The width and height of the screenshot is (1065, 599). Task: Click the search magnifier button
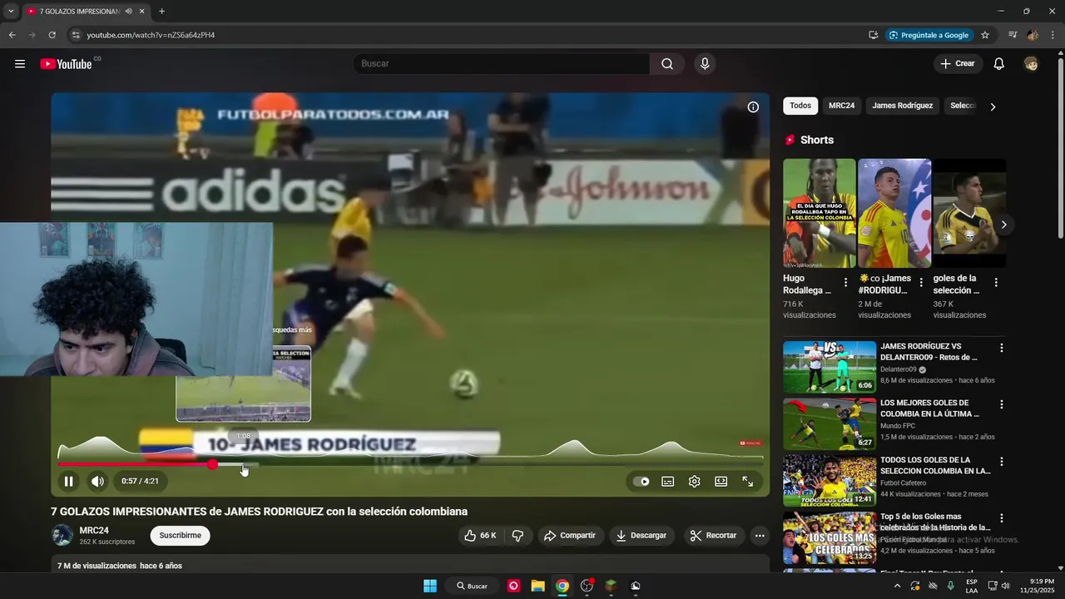tap(667, 64)
